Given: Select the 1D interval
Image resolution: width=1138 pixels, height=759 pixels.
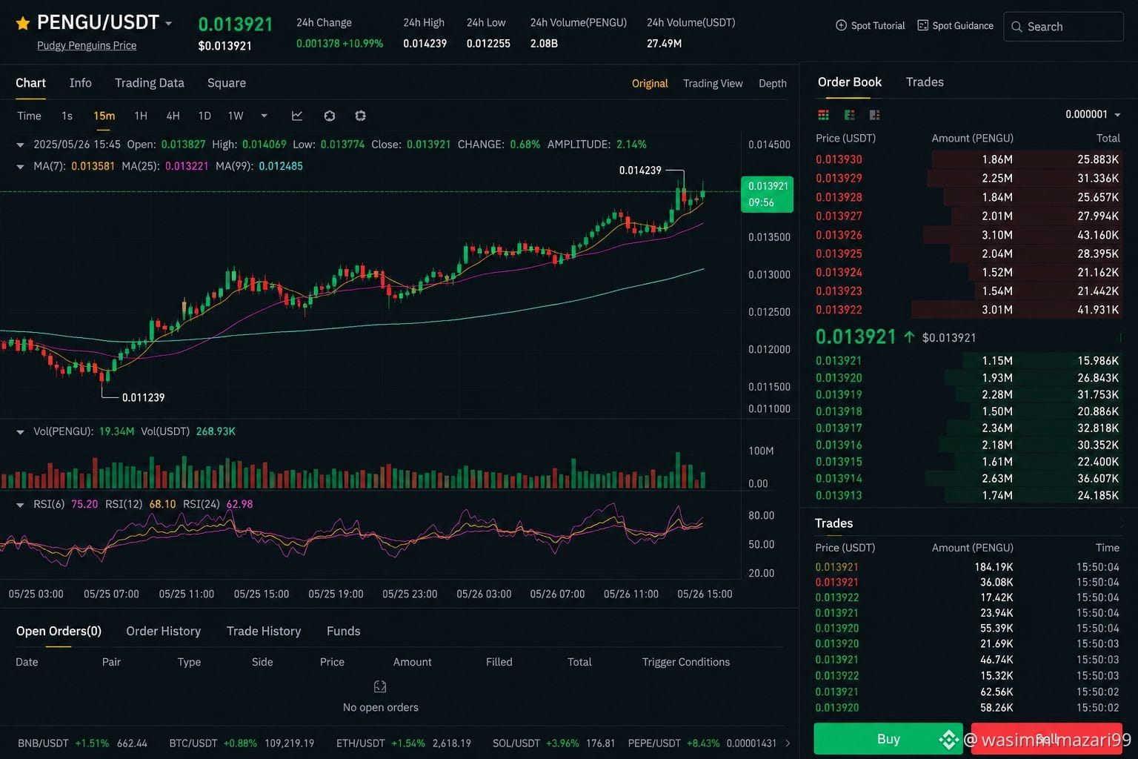Looking at the screenshot, I should pyautogui.click(x=204, y=116).
